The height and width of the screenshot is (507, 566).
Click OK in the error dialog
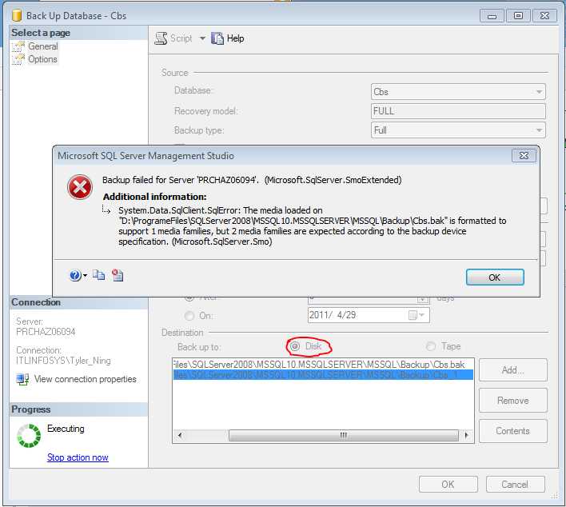[x=495, y=277]
